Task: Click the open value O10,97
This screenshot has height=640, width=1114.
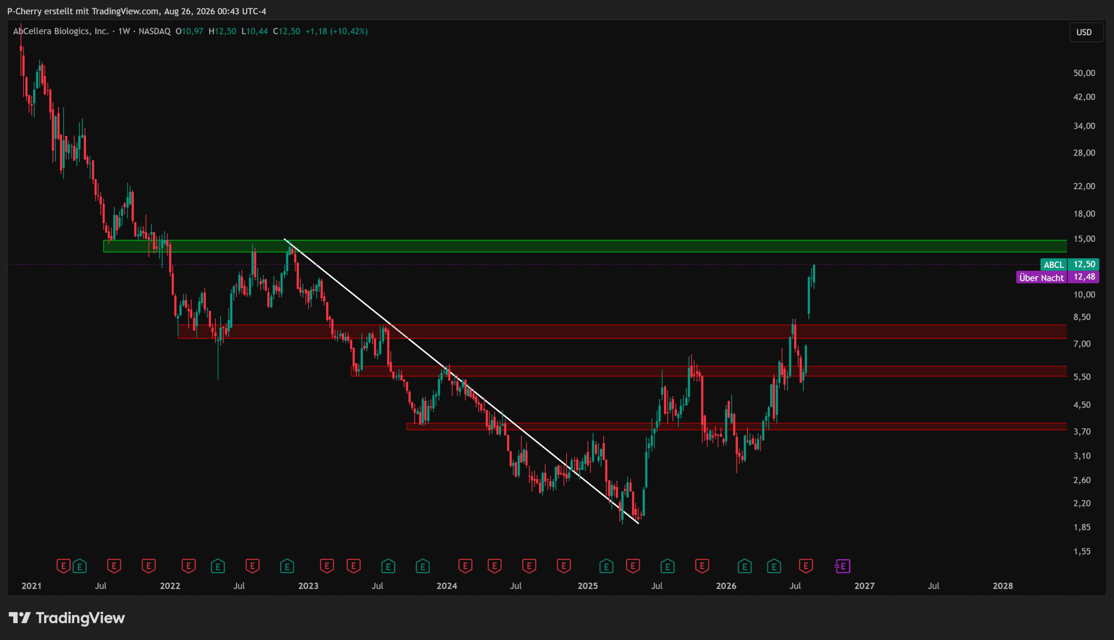Action: [190, 31]
